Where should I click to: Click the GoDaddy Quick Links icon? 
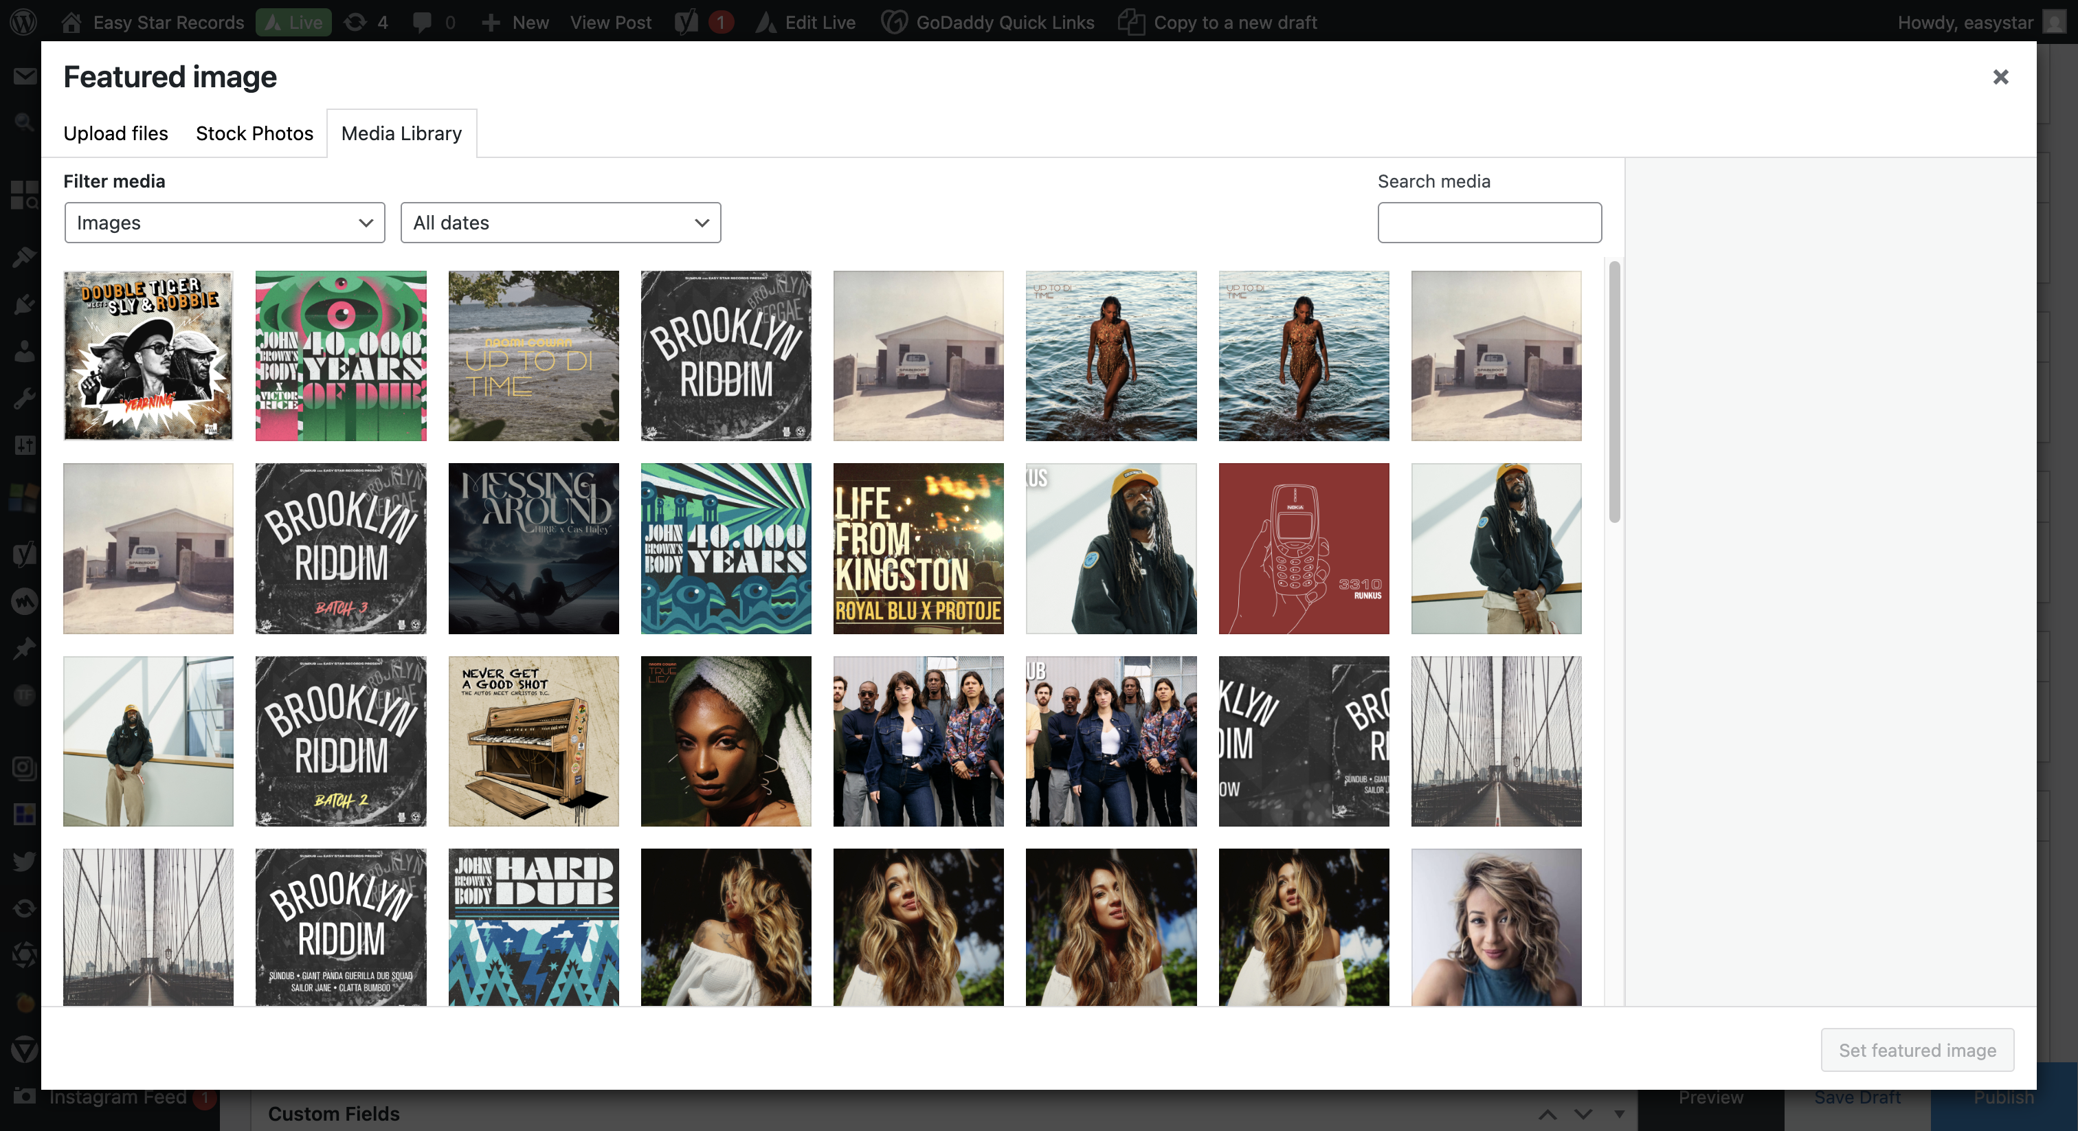893,22
